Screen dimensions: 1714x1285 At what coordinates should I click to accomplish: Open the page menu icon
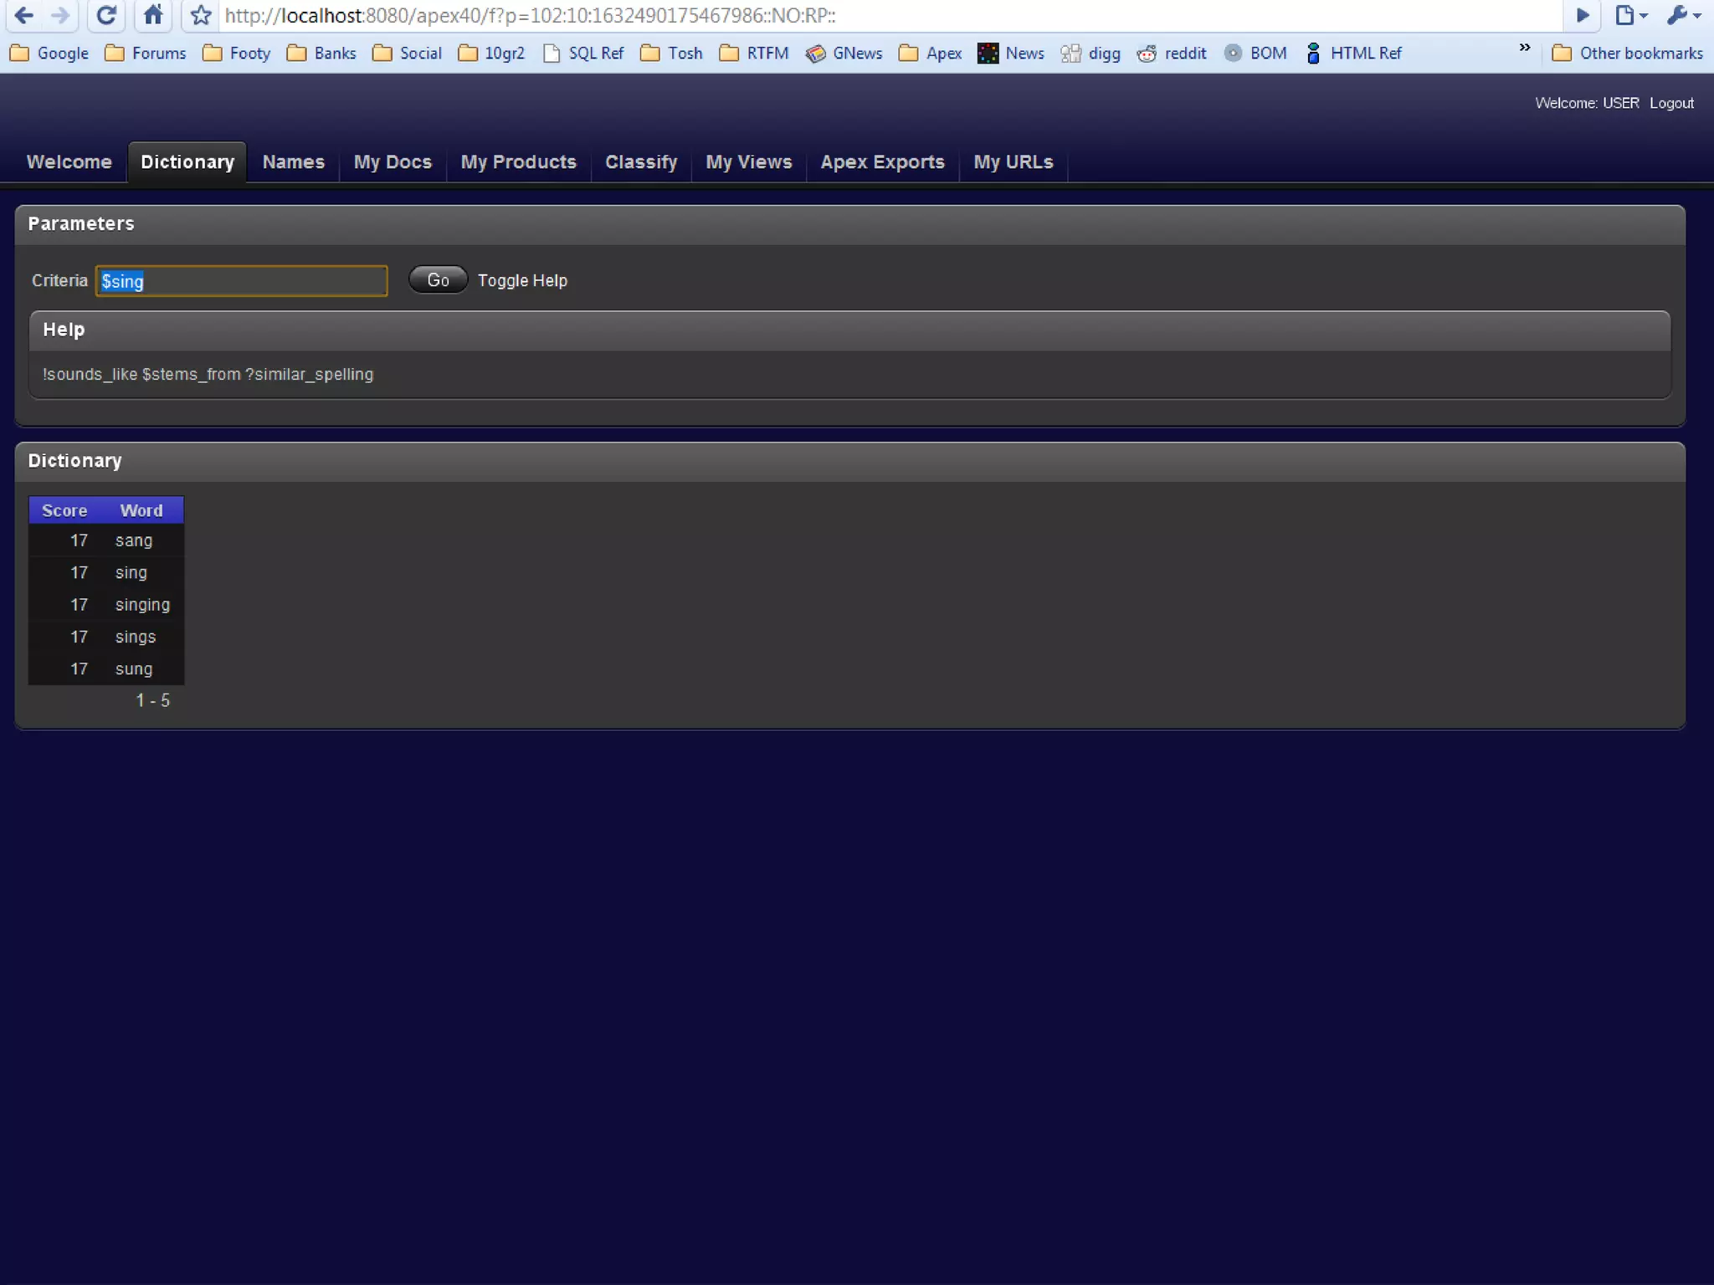(x=1629, y=15)
